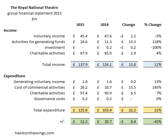Viewport: 168px width, 140px height.
Task: Click the 'Total expenditure' row label
Action: point(49,110)
